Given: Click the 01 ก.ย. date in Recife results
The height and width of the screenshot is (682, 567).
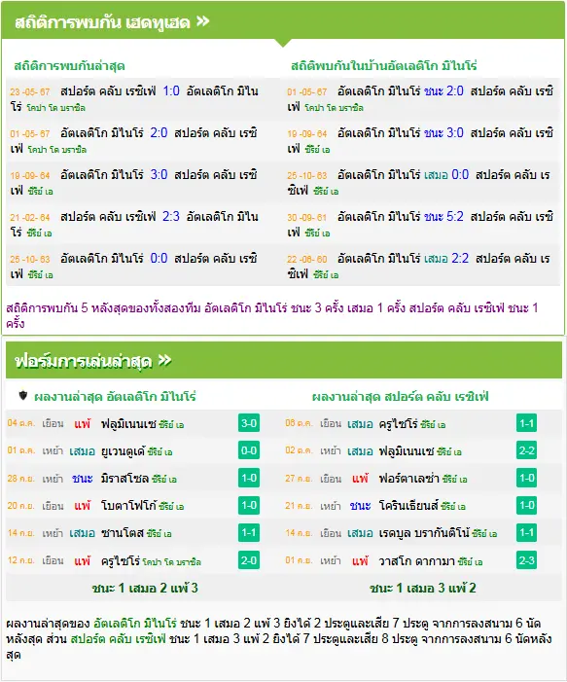Looking at the screenshot, I should click(x=299, y=559).
